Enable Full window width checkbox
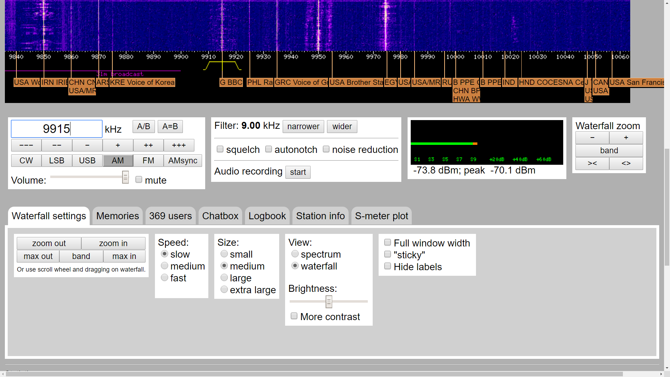Viewport: 670px width, 377px height. pyautogui.click(x=387, y=242)
